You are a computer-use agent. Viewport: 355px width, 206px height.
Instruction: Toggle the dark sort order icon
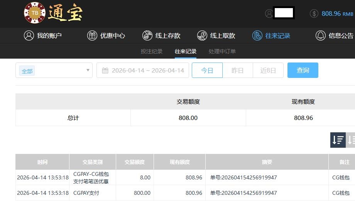pyautogui.click(x=338, y=140)
